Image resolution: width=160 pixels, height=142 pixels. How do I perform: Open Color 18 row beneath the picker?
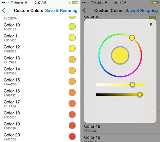click(x=117, y=128)
